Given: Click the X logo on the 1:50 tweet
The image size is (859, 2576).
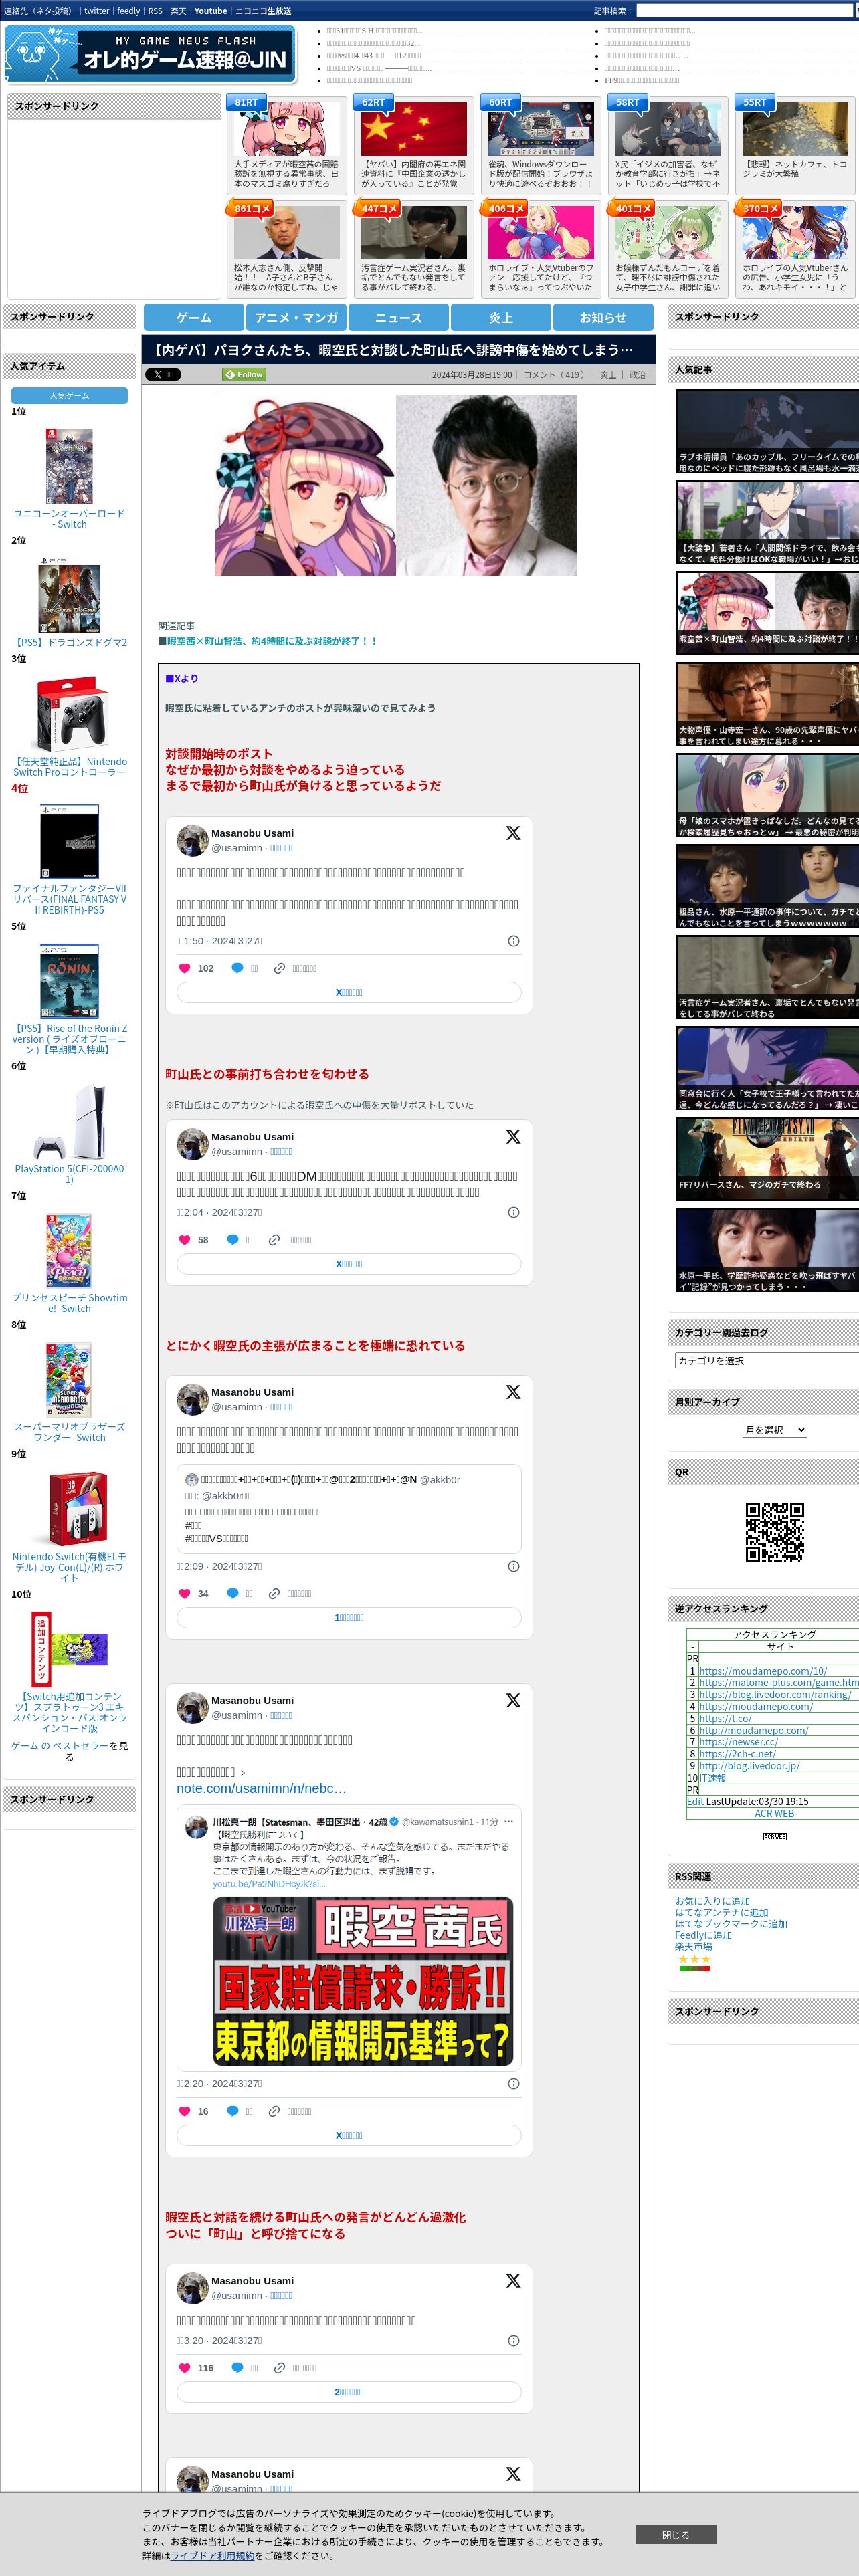Looking at the screenshot, I should (x=513, y=833).
